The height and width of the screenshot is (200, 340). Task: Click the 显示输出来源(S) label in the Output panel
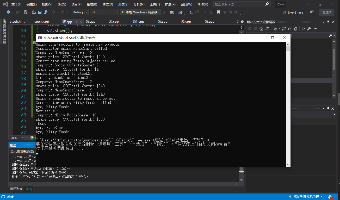coord(22,151)
